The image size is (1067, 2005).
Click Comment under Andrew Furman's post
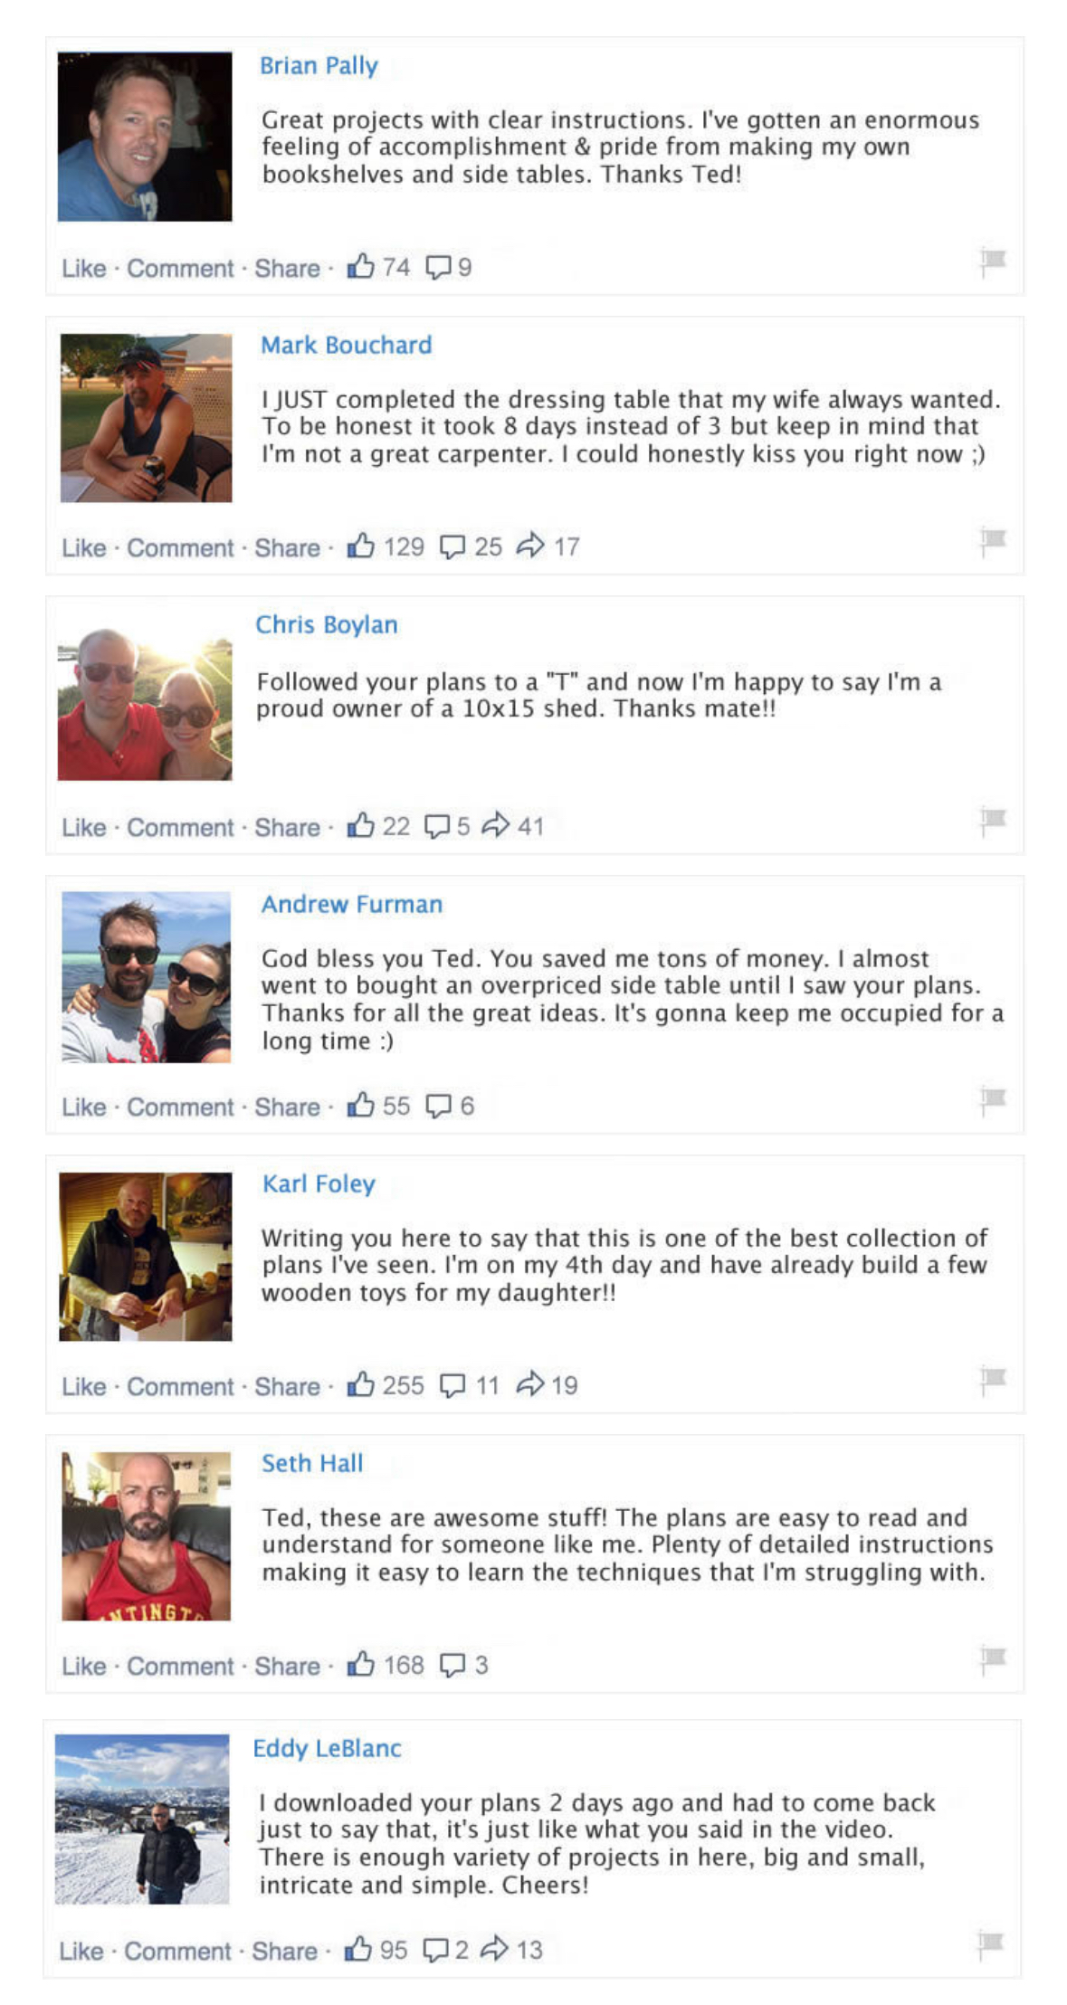click(180, 1107)
